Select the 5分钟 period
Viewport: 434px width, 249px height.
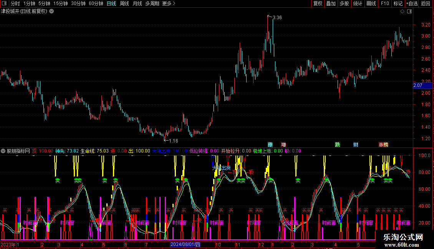(44, 3)
